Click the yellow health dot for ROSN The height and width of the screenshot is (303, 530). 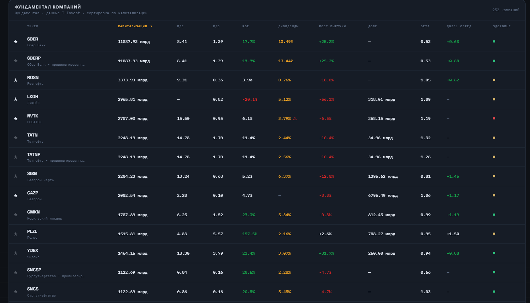click(x=494, y=80)
